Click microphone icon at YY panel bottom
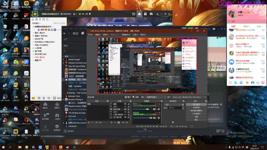Image resolution: width=267 pixels, height=150 pixels. click(44, 98)
